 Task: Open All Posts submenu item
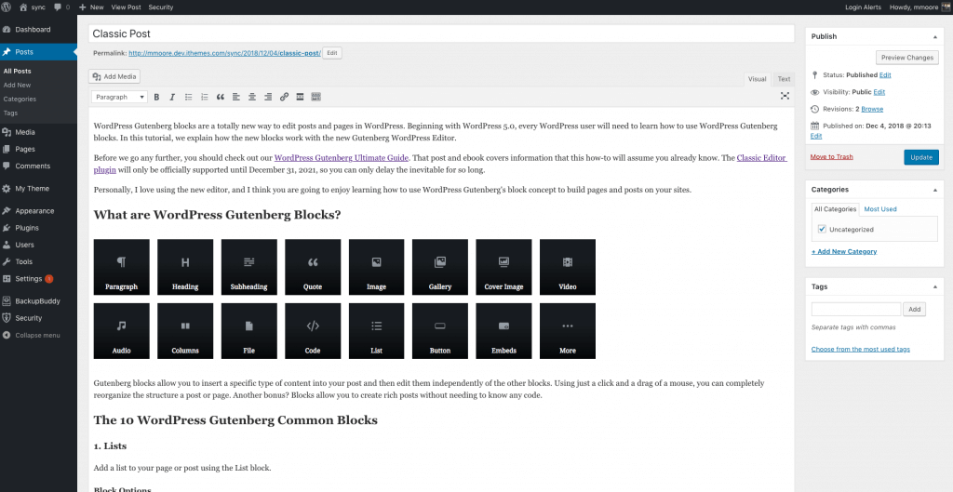tap(17, 71)
